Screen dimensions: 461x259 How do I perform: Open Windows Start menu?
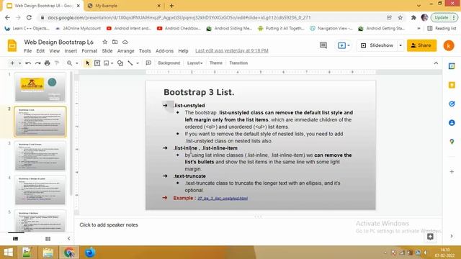[8, 253]
